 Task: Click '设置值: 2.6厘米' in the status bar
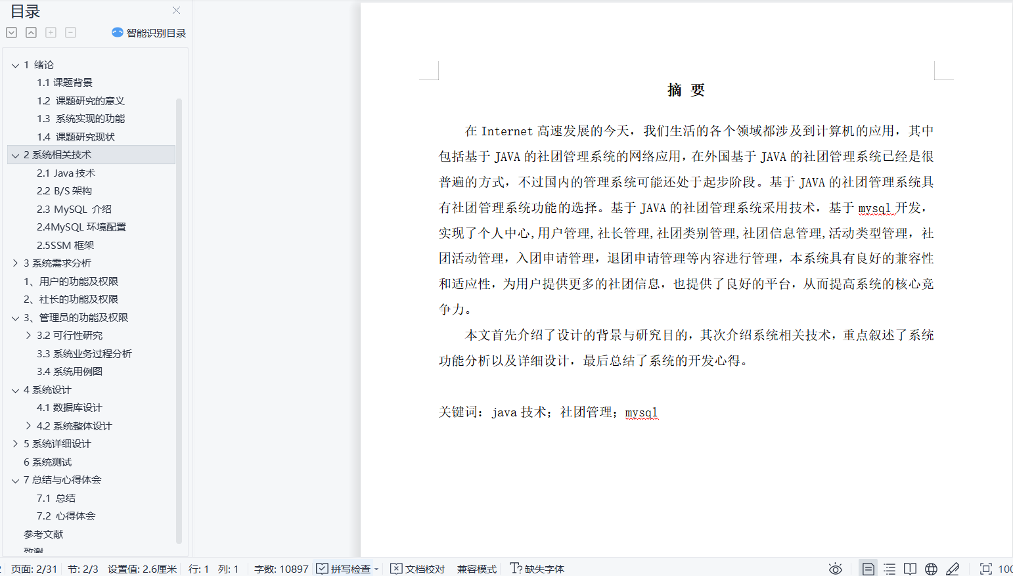(143, 569)
